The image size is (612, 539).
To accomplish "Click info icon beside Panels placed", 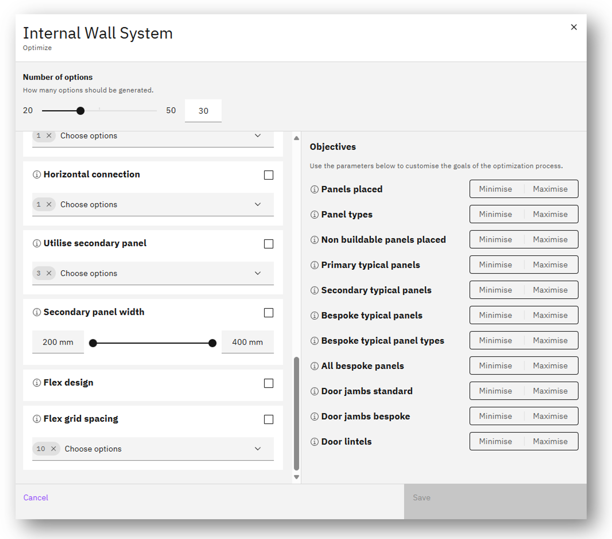I will pyautogui.click(x=314, y=189).
